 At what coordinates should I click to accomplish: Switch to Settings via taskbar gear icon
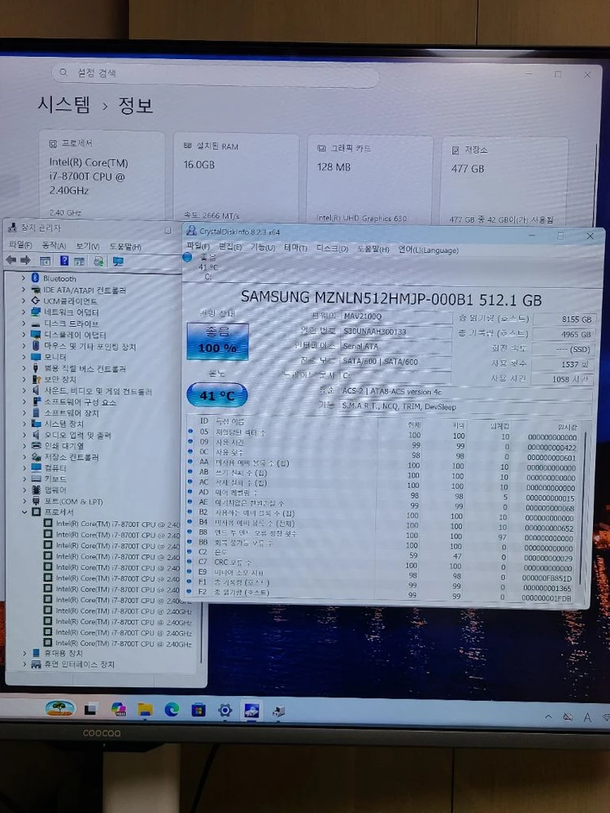224,710
